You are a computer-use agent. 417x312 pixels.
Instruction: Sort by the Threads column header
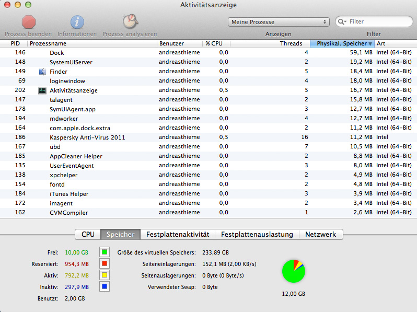pos(270,43)
